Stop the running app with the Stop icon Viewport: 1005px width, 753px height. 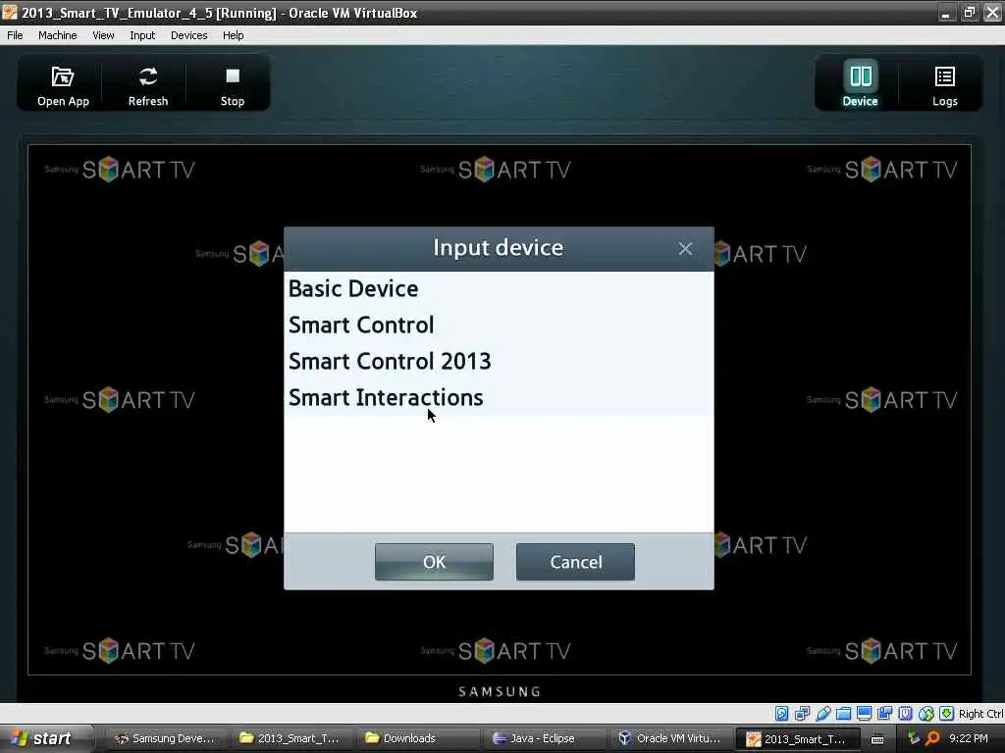pyautogui.click(x=233, y=76)
